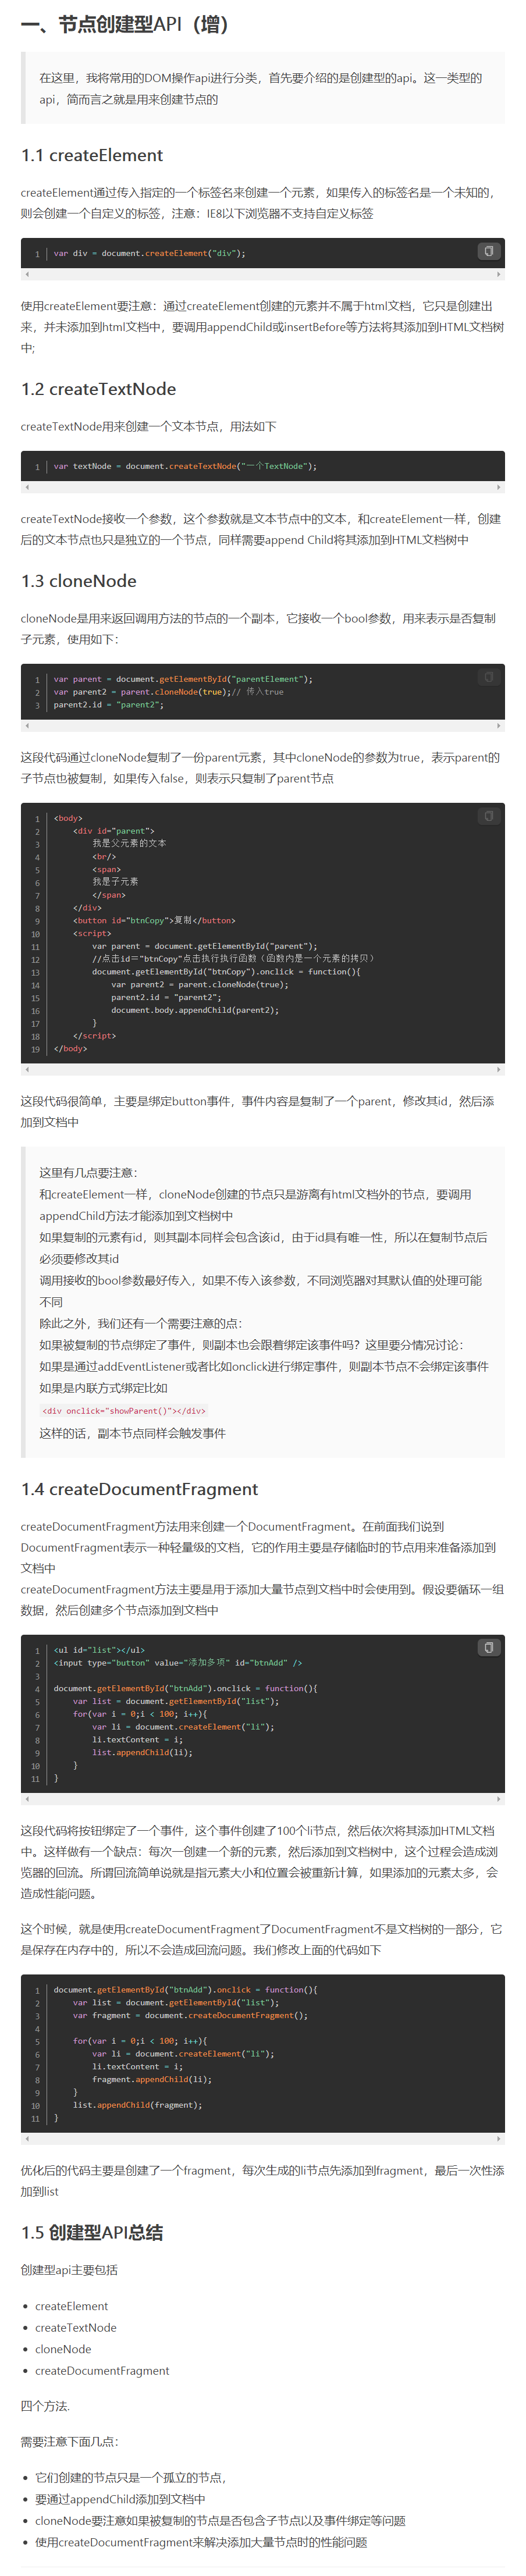Screen dimensions: 526x2576
Task: Click the intro quote starting 在这里，我将常用的DOM操作api
Action: pyautogui.click(x=262, y=88)
